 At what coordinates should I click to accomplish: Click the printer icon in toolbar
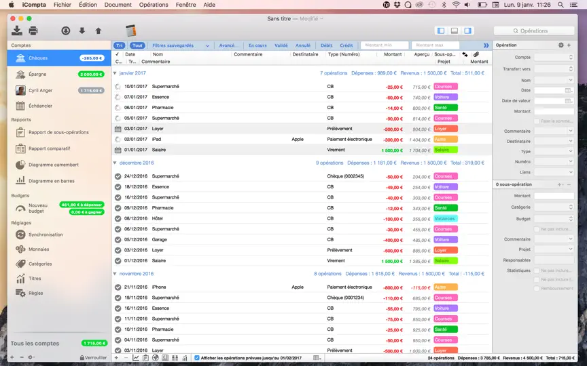[33, 30]
